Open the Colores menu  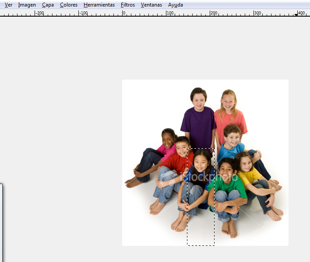[x=69, y=5]
